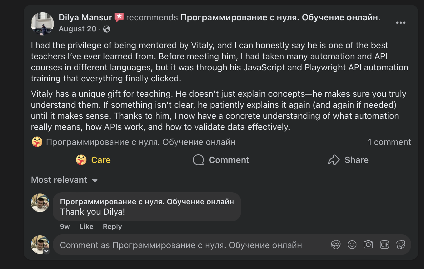
Task: Expand identity switcher chevron on comment avatar
Action: click(x=46, y=251)
